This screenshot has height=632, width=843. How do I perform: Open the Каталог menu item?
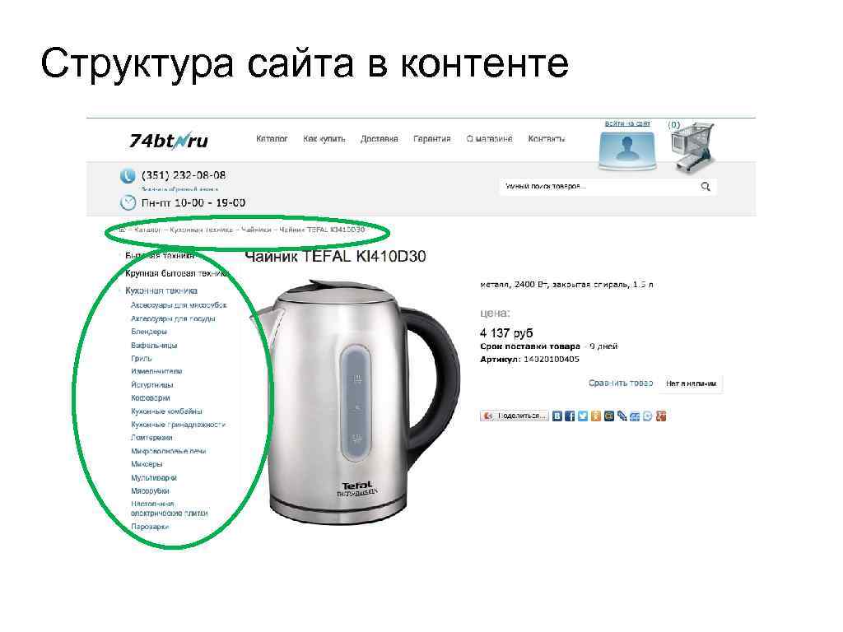click(x=272, y=138)
